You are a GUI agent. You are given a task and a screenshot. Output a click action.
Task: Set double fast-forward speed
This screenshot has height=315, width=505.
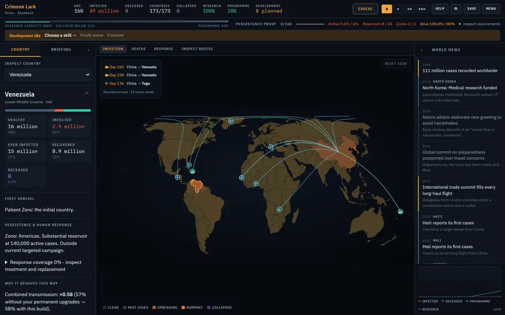(x=410, y=9)
